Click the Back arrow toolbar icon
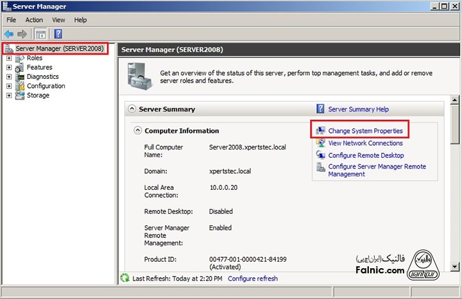The height and width of the screenshot is (299, 462). pos(9,34)
